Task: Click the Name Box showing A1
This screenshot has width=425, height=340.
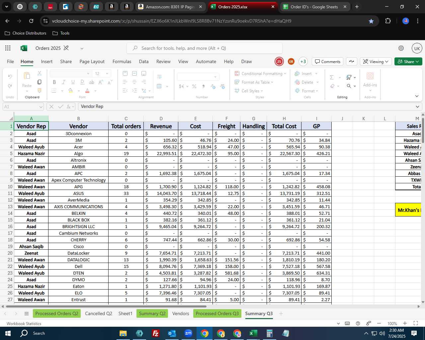Action: coord(23,107)
